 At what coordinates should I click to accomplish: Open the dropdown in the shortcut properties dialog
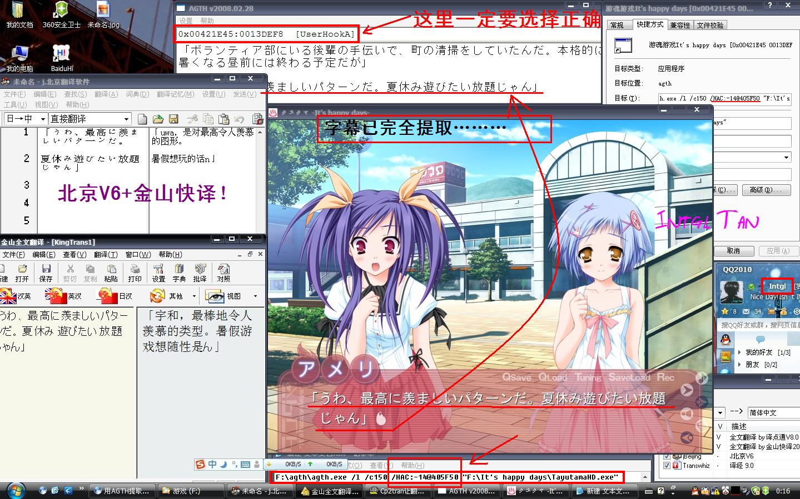click(786, 158)
